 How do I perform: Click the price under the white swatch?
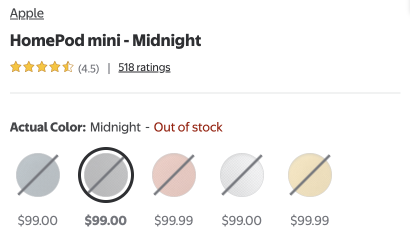242,220
